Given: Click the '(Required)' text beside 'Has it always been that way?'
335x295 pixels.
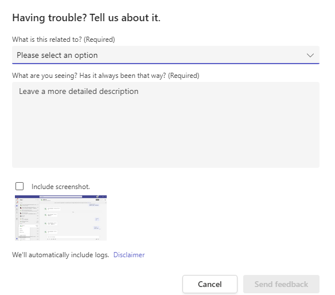Looking at the screenshot, I should [184, 76].
